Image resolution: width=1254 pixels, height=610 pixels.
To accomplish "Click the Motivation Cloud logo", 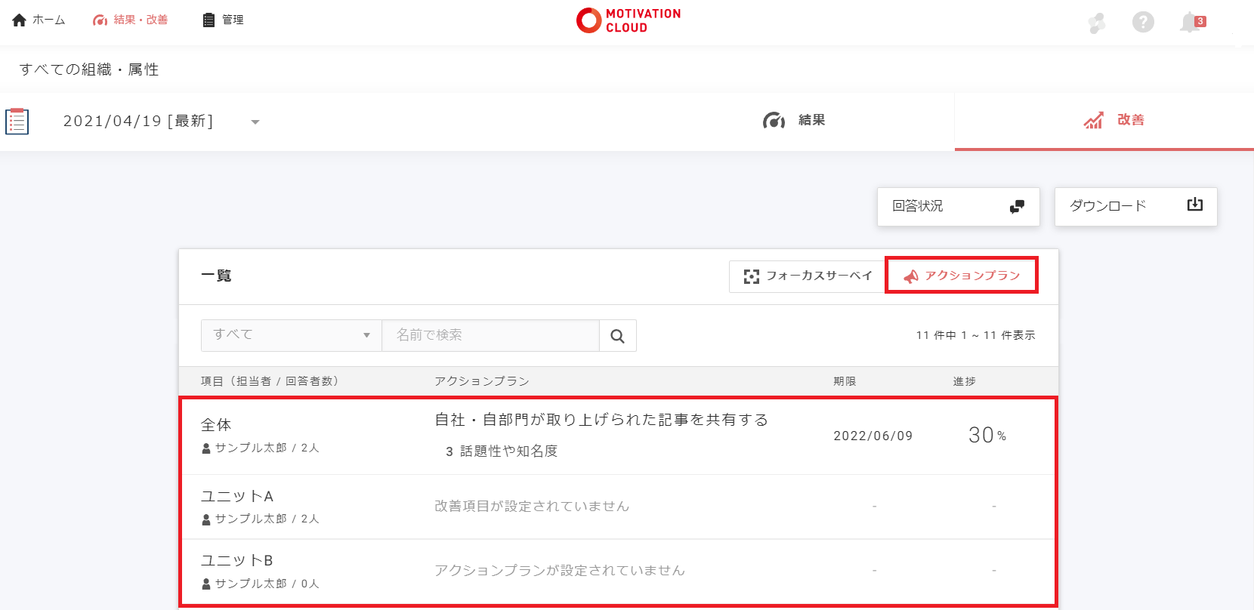I will pos(628,20).
